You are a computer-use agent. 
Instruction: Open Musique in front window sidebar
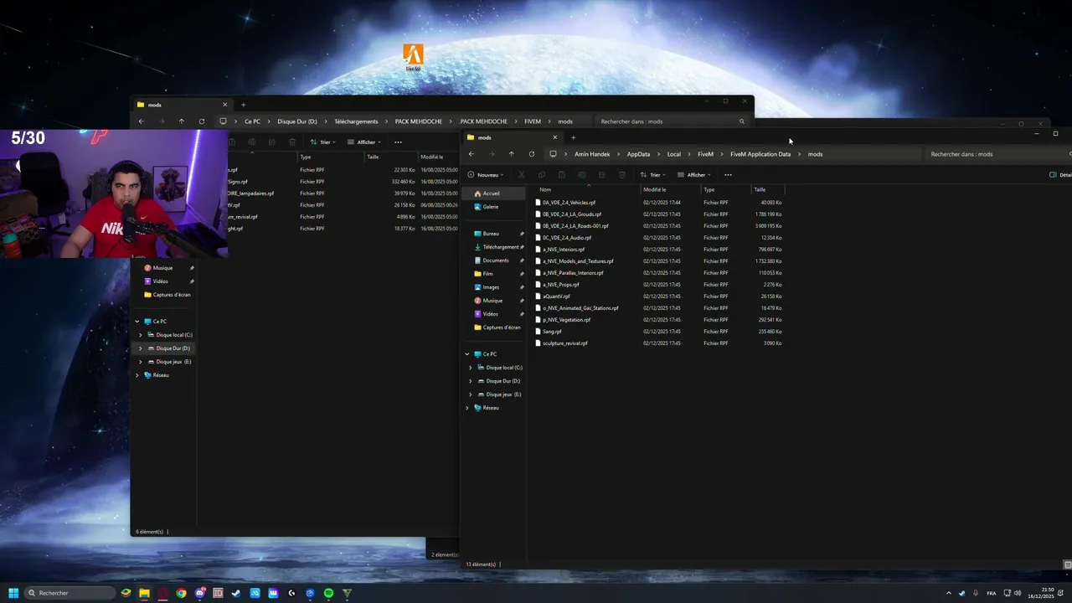[x=492, y=301]
